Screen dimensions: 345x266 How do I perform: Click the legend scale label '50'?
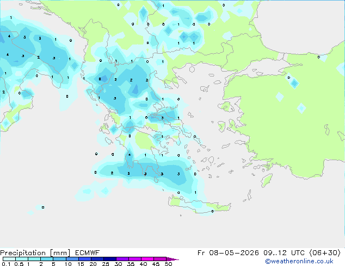[x=168, y=264]
